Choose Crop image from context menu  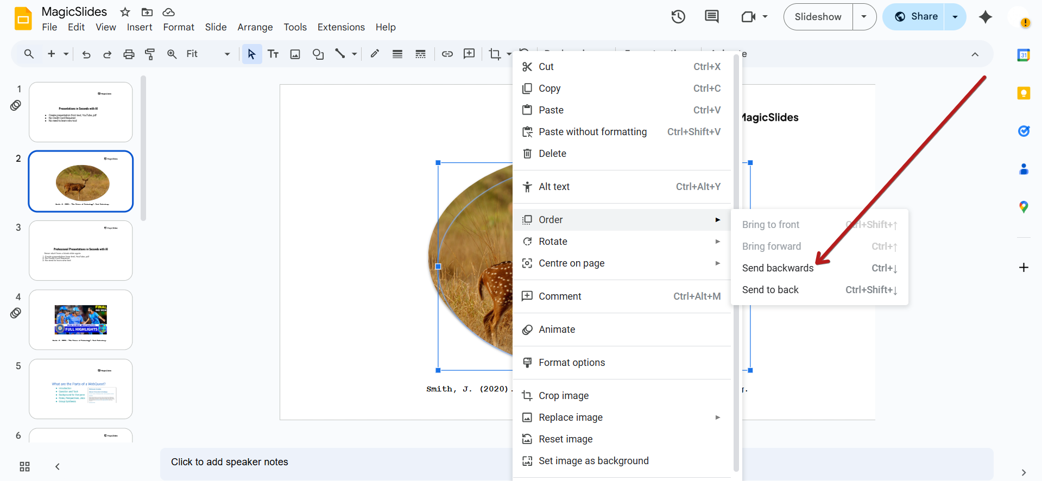(x=622, y=396)
